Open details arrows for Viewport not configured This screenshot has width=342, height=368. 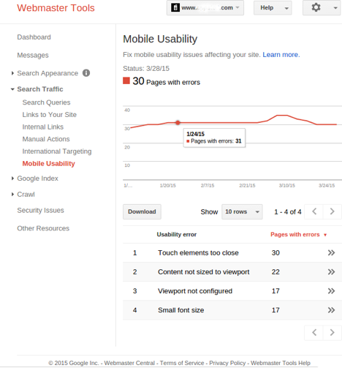tap(331, 290)
